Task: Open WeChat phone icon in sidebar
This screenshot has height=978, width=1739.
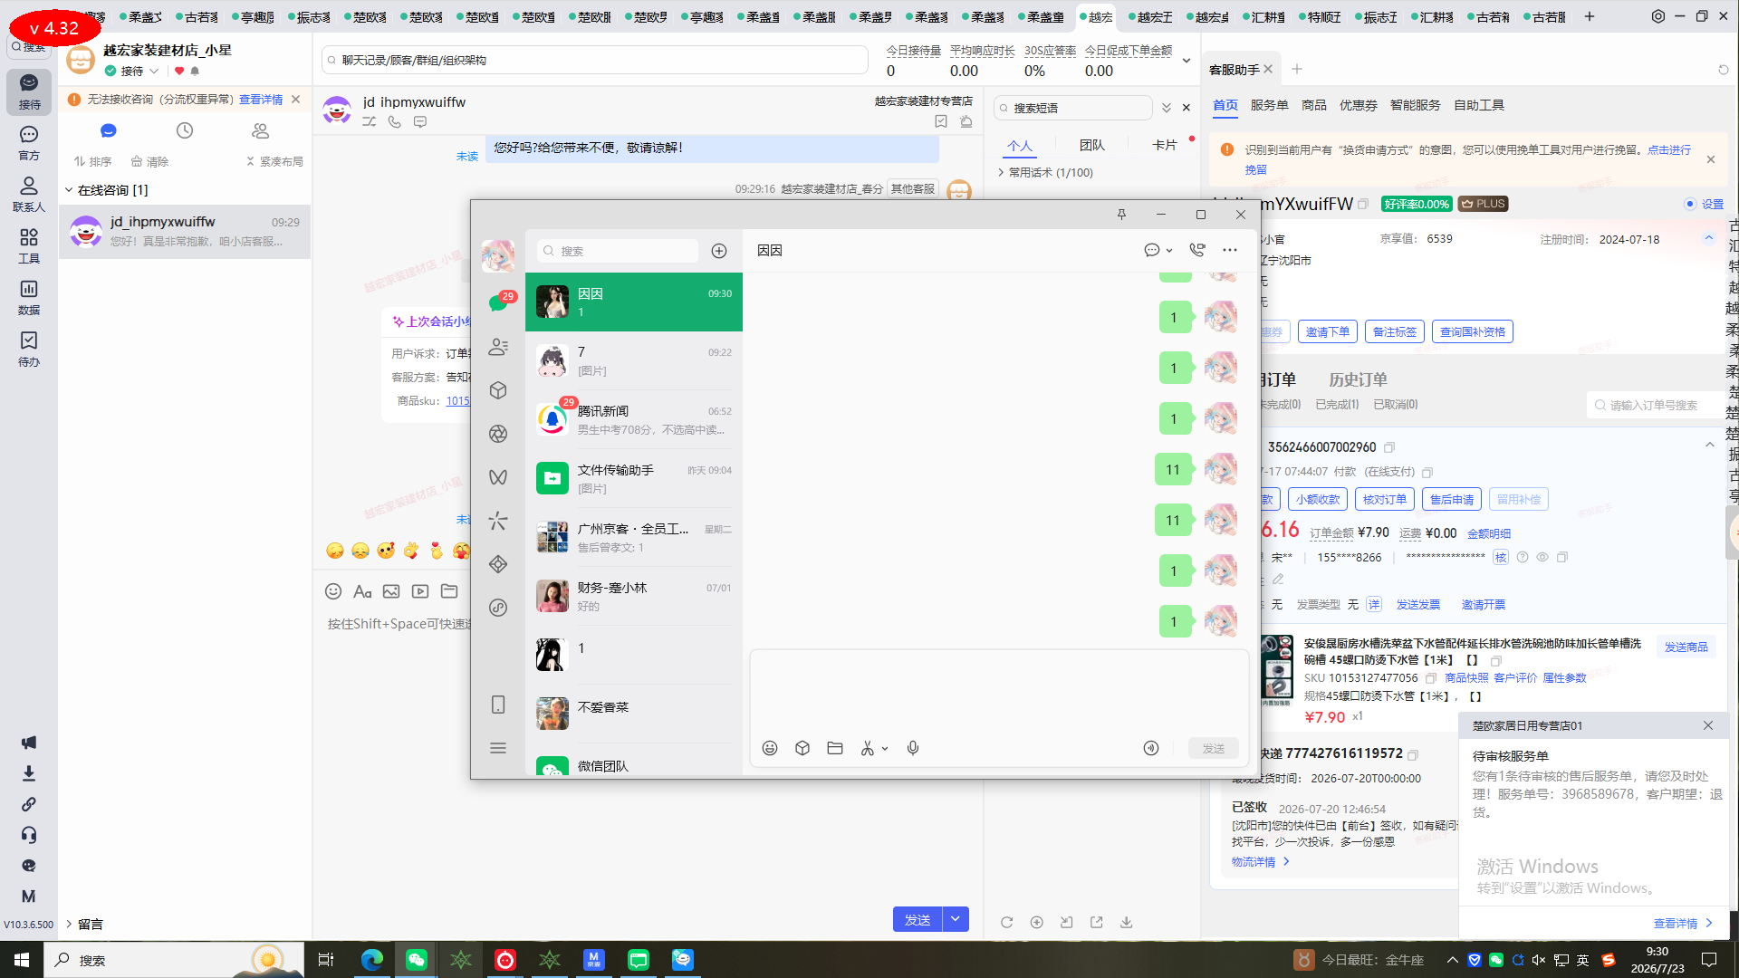Action: click(x=498, y=705)
